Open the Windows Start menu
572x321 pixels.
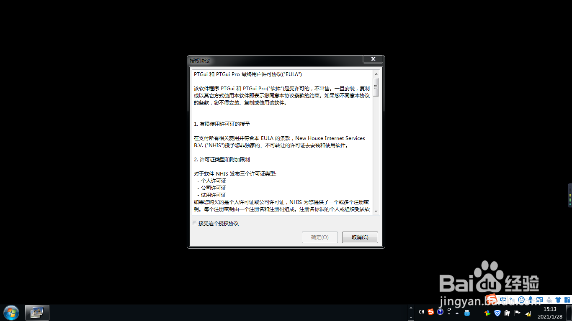[11, 313]
